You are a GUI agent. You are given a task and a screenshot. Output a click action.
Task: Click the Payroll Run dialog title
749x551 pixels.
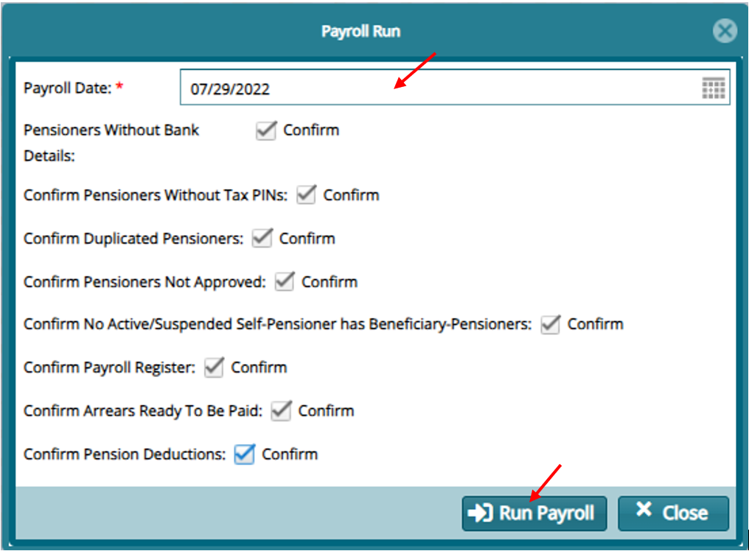(360, 32)
